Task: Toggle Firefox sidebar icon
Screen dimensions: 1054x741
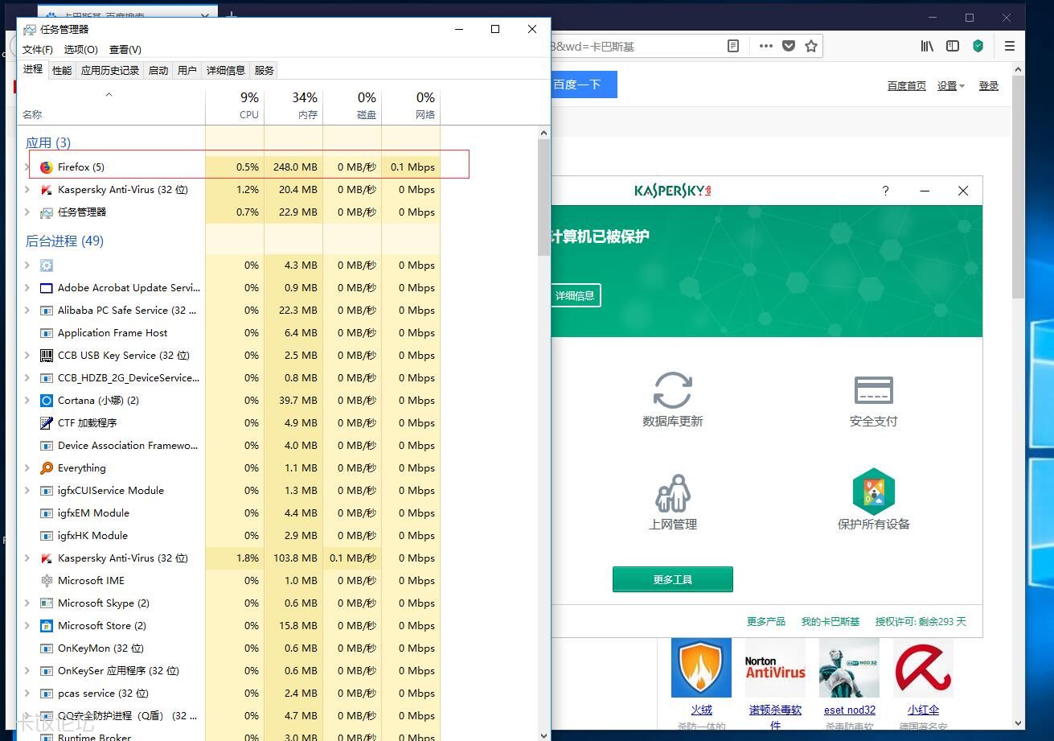Action: [x=953, y=46]
